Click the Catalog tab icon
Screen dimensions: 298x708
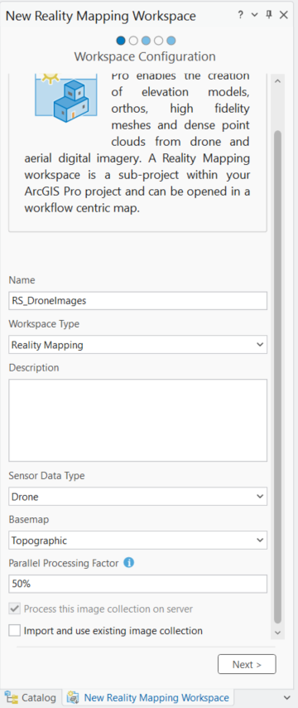point(11,697)
